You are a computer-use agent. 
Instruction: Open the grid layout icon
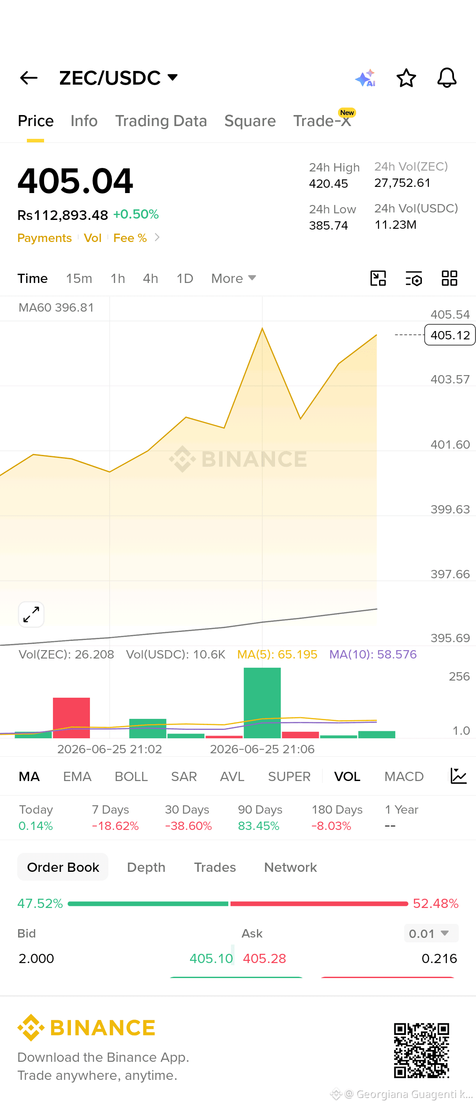point(450,278)
